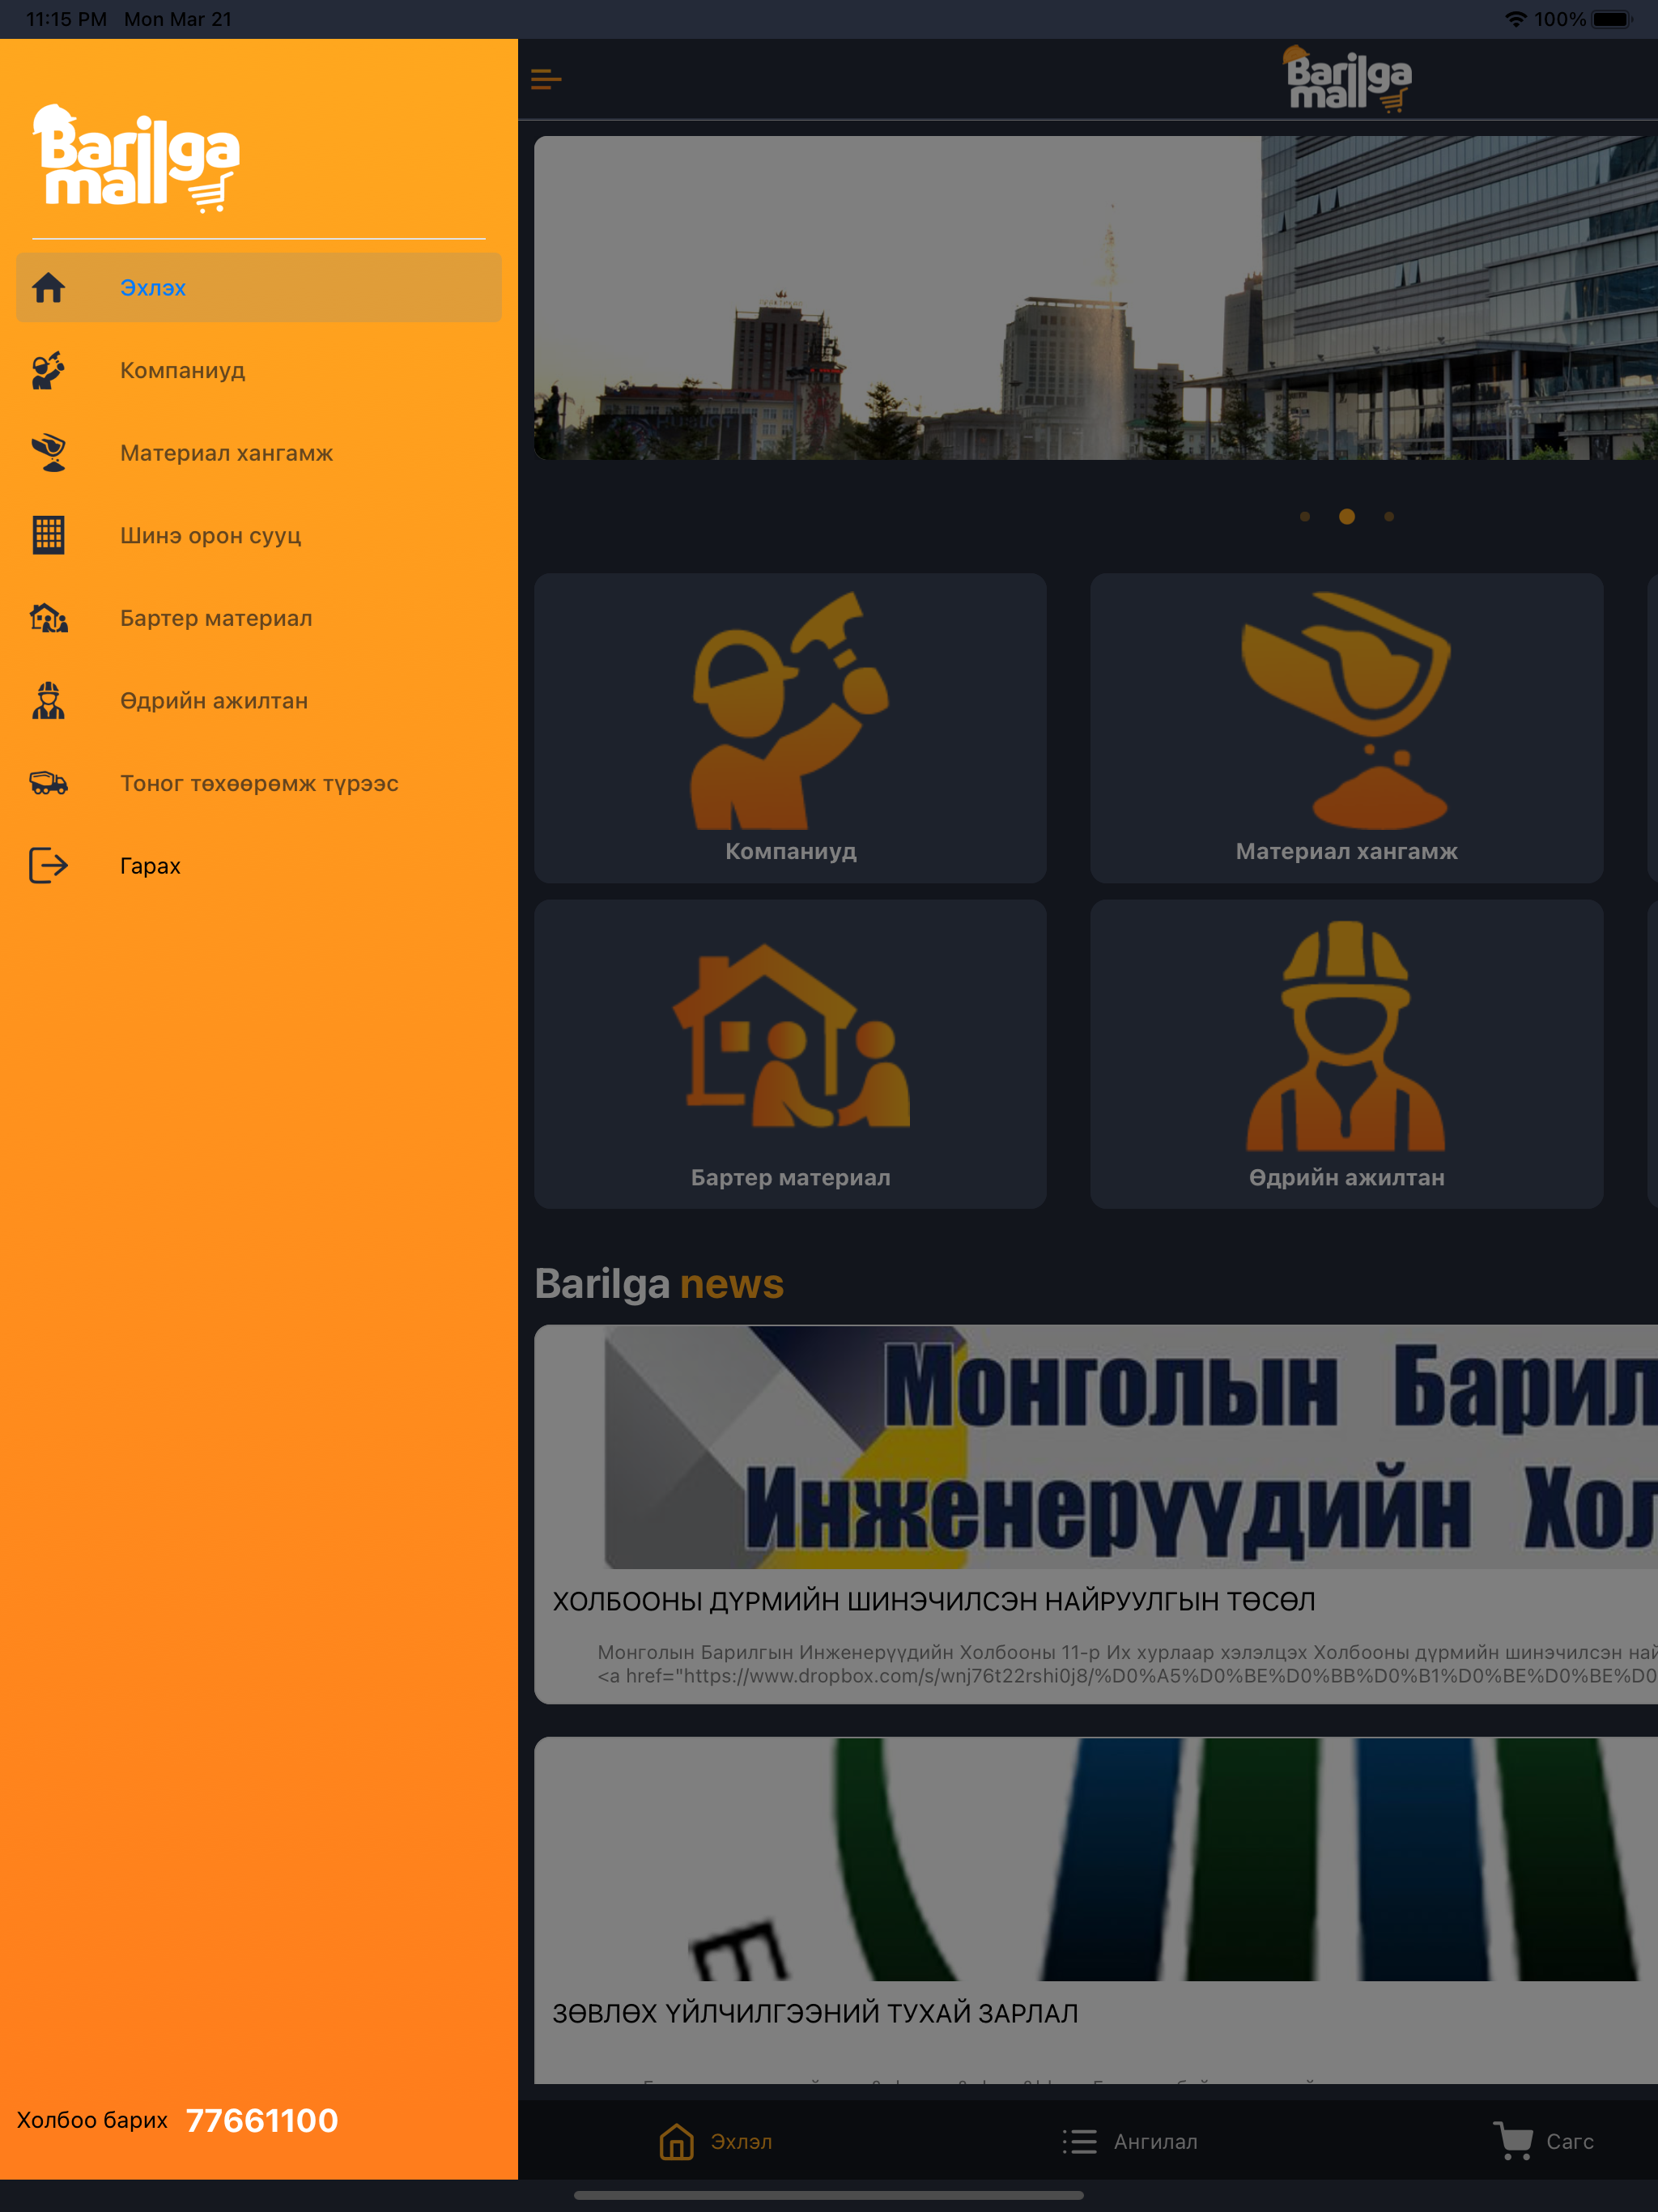Click the logout arrow icon
1658x2212 pixels.
[48, 866]
